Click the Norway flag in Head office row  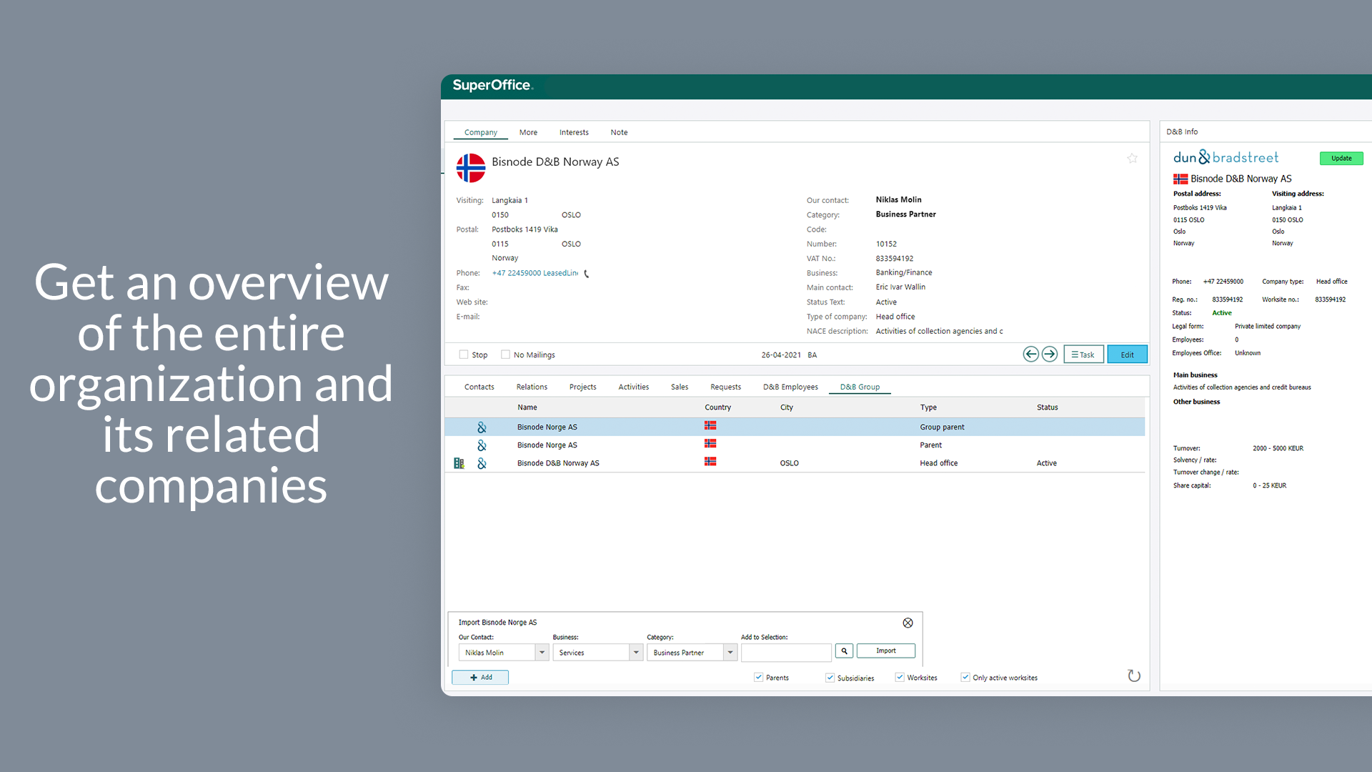point(710,462)
